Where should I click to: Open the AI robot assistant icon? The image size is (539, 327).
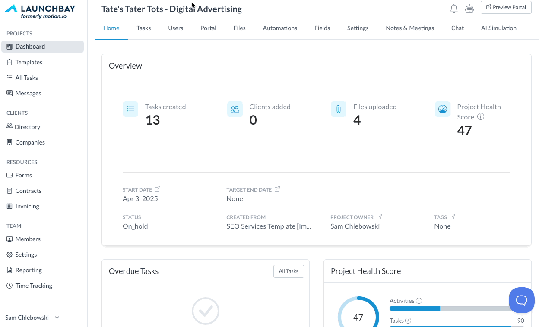click(x=469, y=9)
